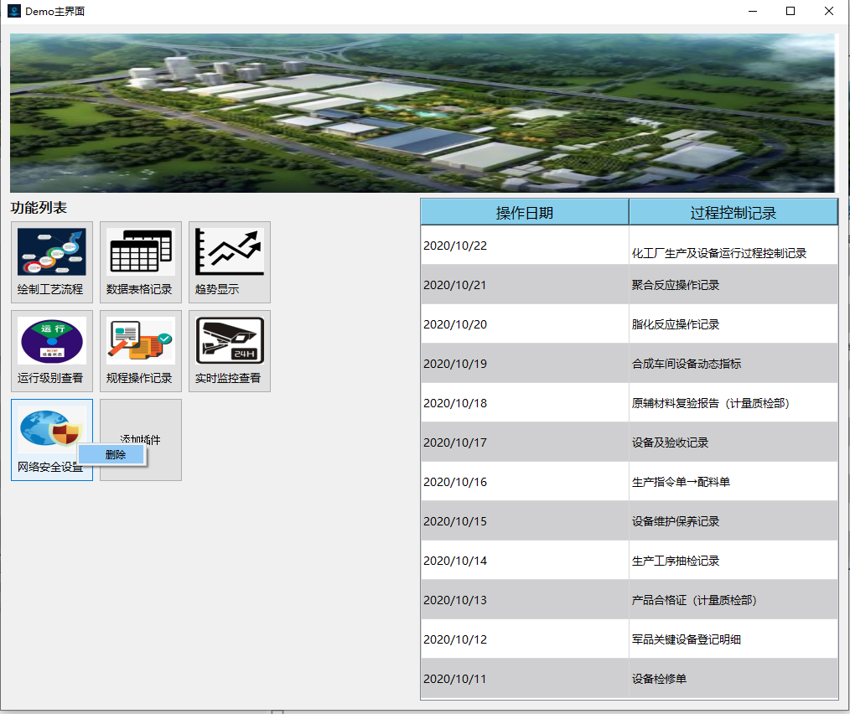850x714 pixels.
Task: Click the 功能列表 heading
Action: tap(39, 208)
